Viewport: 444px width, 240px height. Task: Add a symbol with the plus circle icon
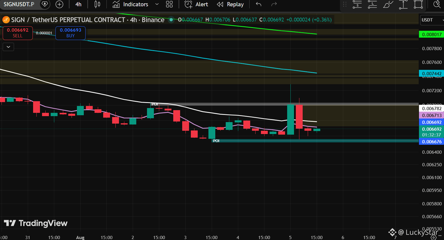click(59, 4)
